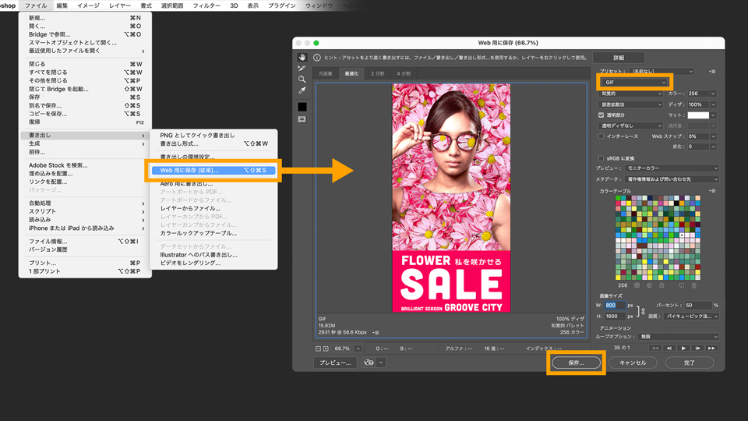Select the Hand tool in Save for Web
Image resolution: width=748 pixels, height=421 pixels.
point(302,57)
